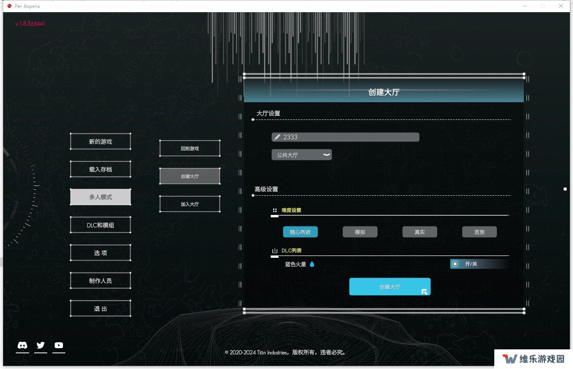
Task: Select 模拟 difficulty
Action: tap(360, 232)
